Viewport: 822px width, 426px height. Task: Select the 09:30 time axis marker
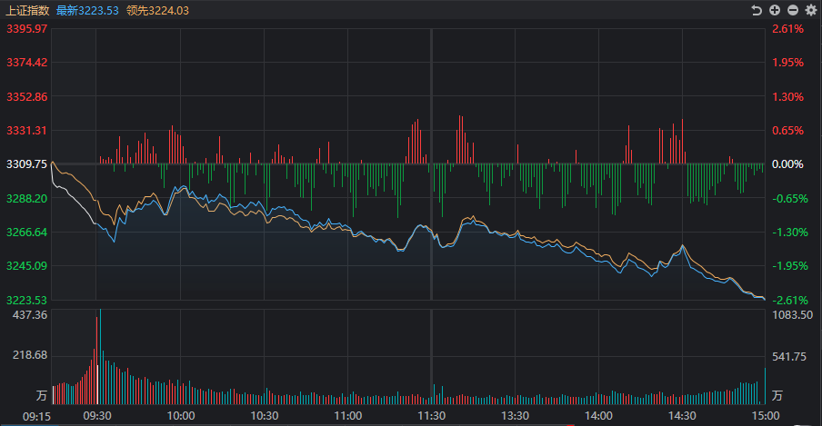point(97,415)
